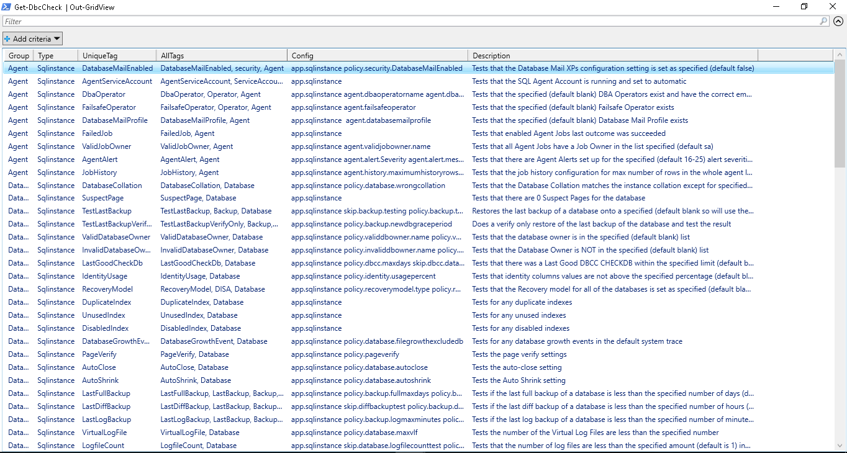Image resolution: width=847 pixels, height=453 pixels.
Task: Collapse the criteria panel with the chevron button
Action: tap(838, 21)
